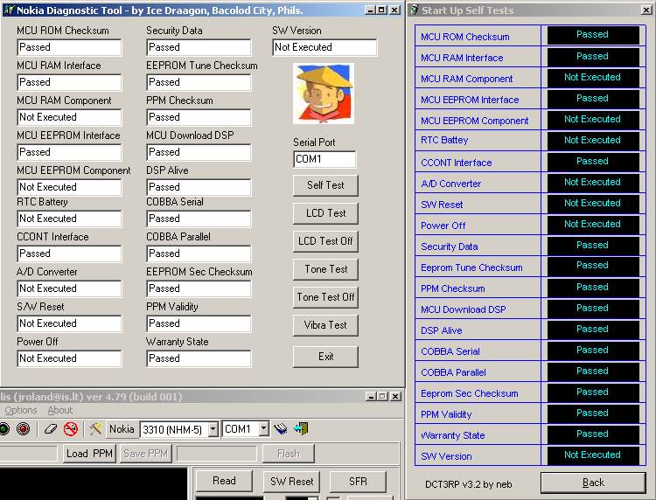Click the LCD Test Off button
Viewport: 656px width, 500px height.
pos(325,241)
